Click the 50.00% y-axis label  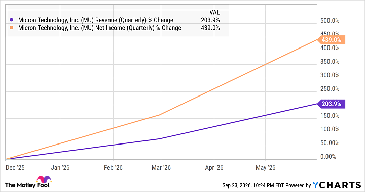(x=330, y=143)
